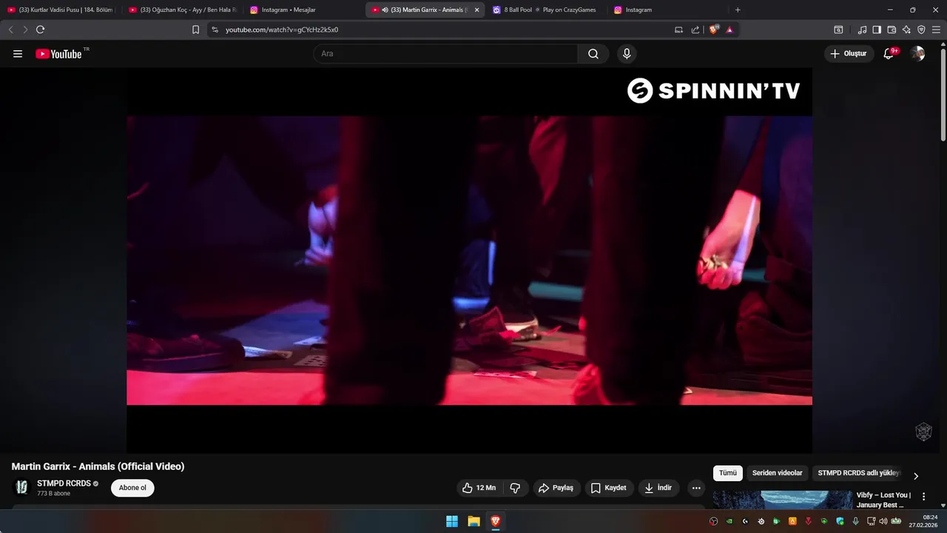Open the YouTube guide hamburger menu
The width and height of the screenshot is (947, 533).
click(x=18, y=53)
